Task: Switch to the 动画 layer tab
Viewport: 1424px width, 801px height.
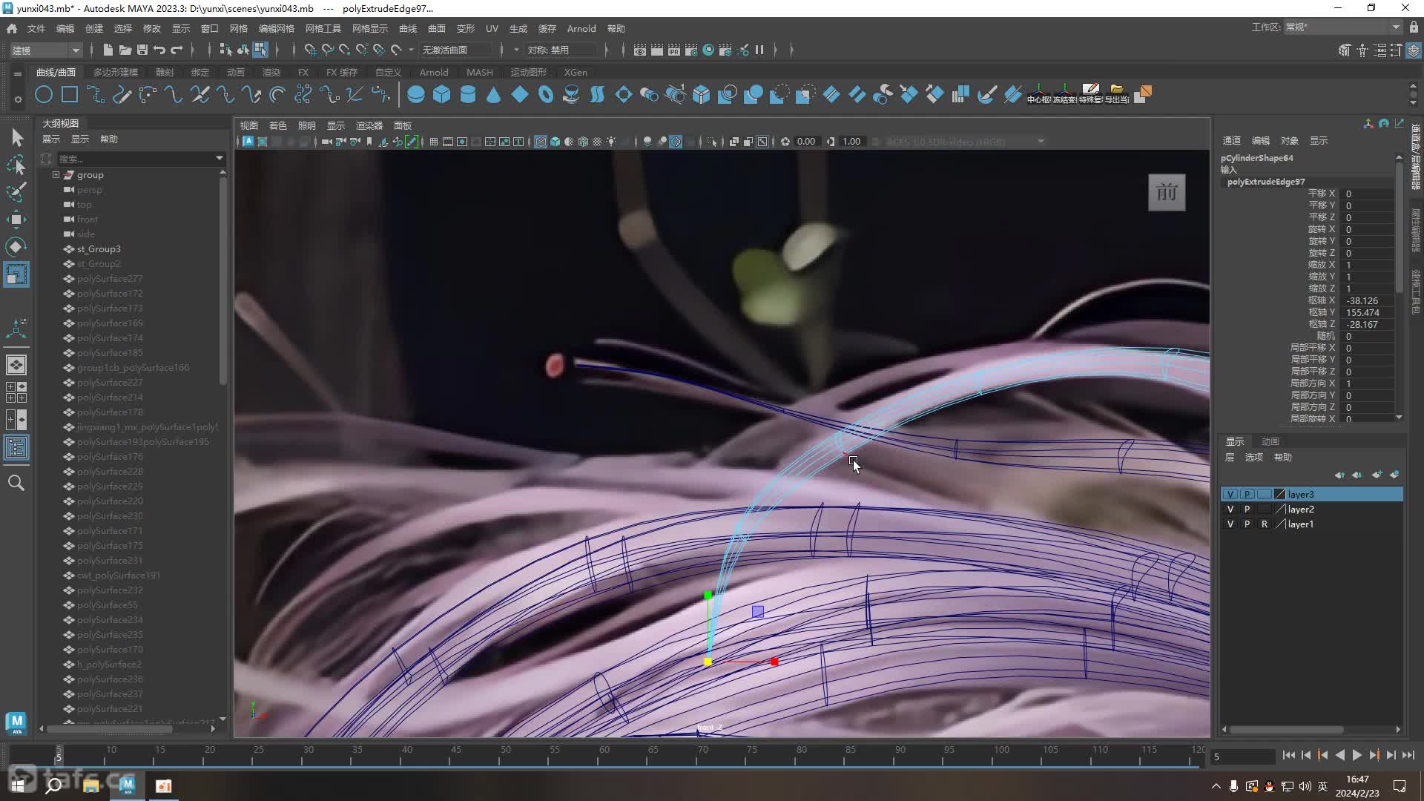Action: pos(1270,441)
